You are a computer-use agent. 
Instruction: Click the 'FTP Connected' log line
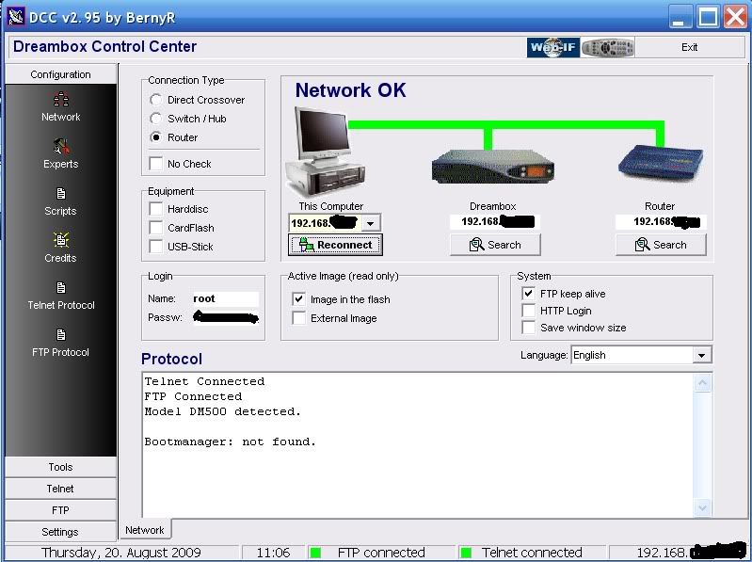[x=193, y=396]
